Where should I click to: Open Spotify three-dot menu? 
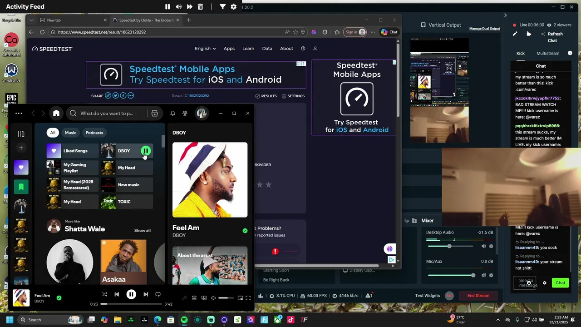click(19, 113)
